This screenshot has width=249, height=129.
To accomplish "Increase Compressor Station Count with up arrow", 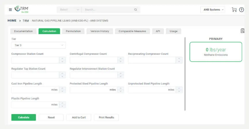I will (x=62, y=58).
